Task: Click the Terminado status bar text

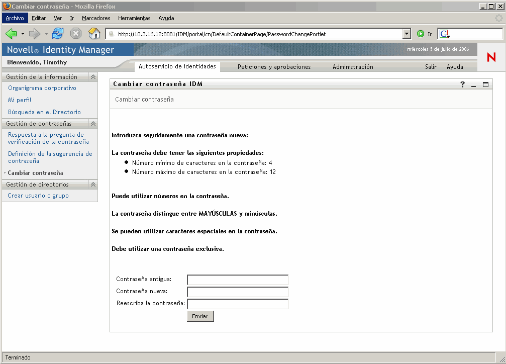Action: (x=18, y=357)
